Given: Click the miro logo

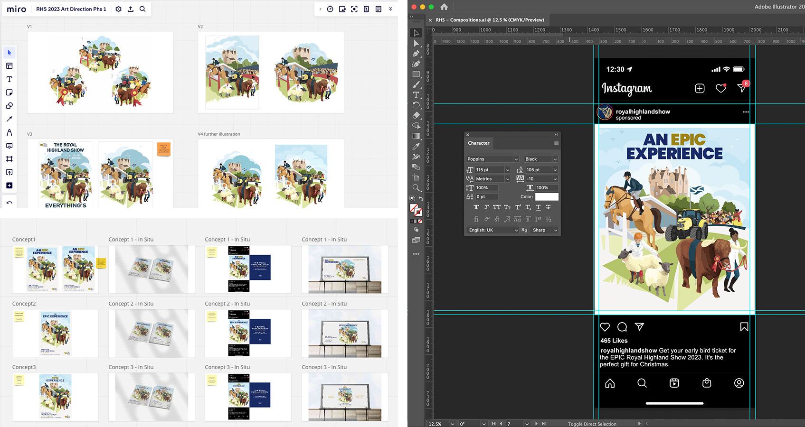Looking at the screenshot, I should pyautogui.click(x=17, y=9).
